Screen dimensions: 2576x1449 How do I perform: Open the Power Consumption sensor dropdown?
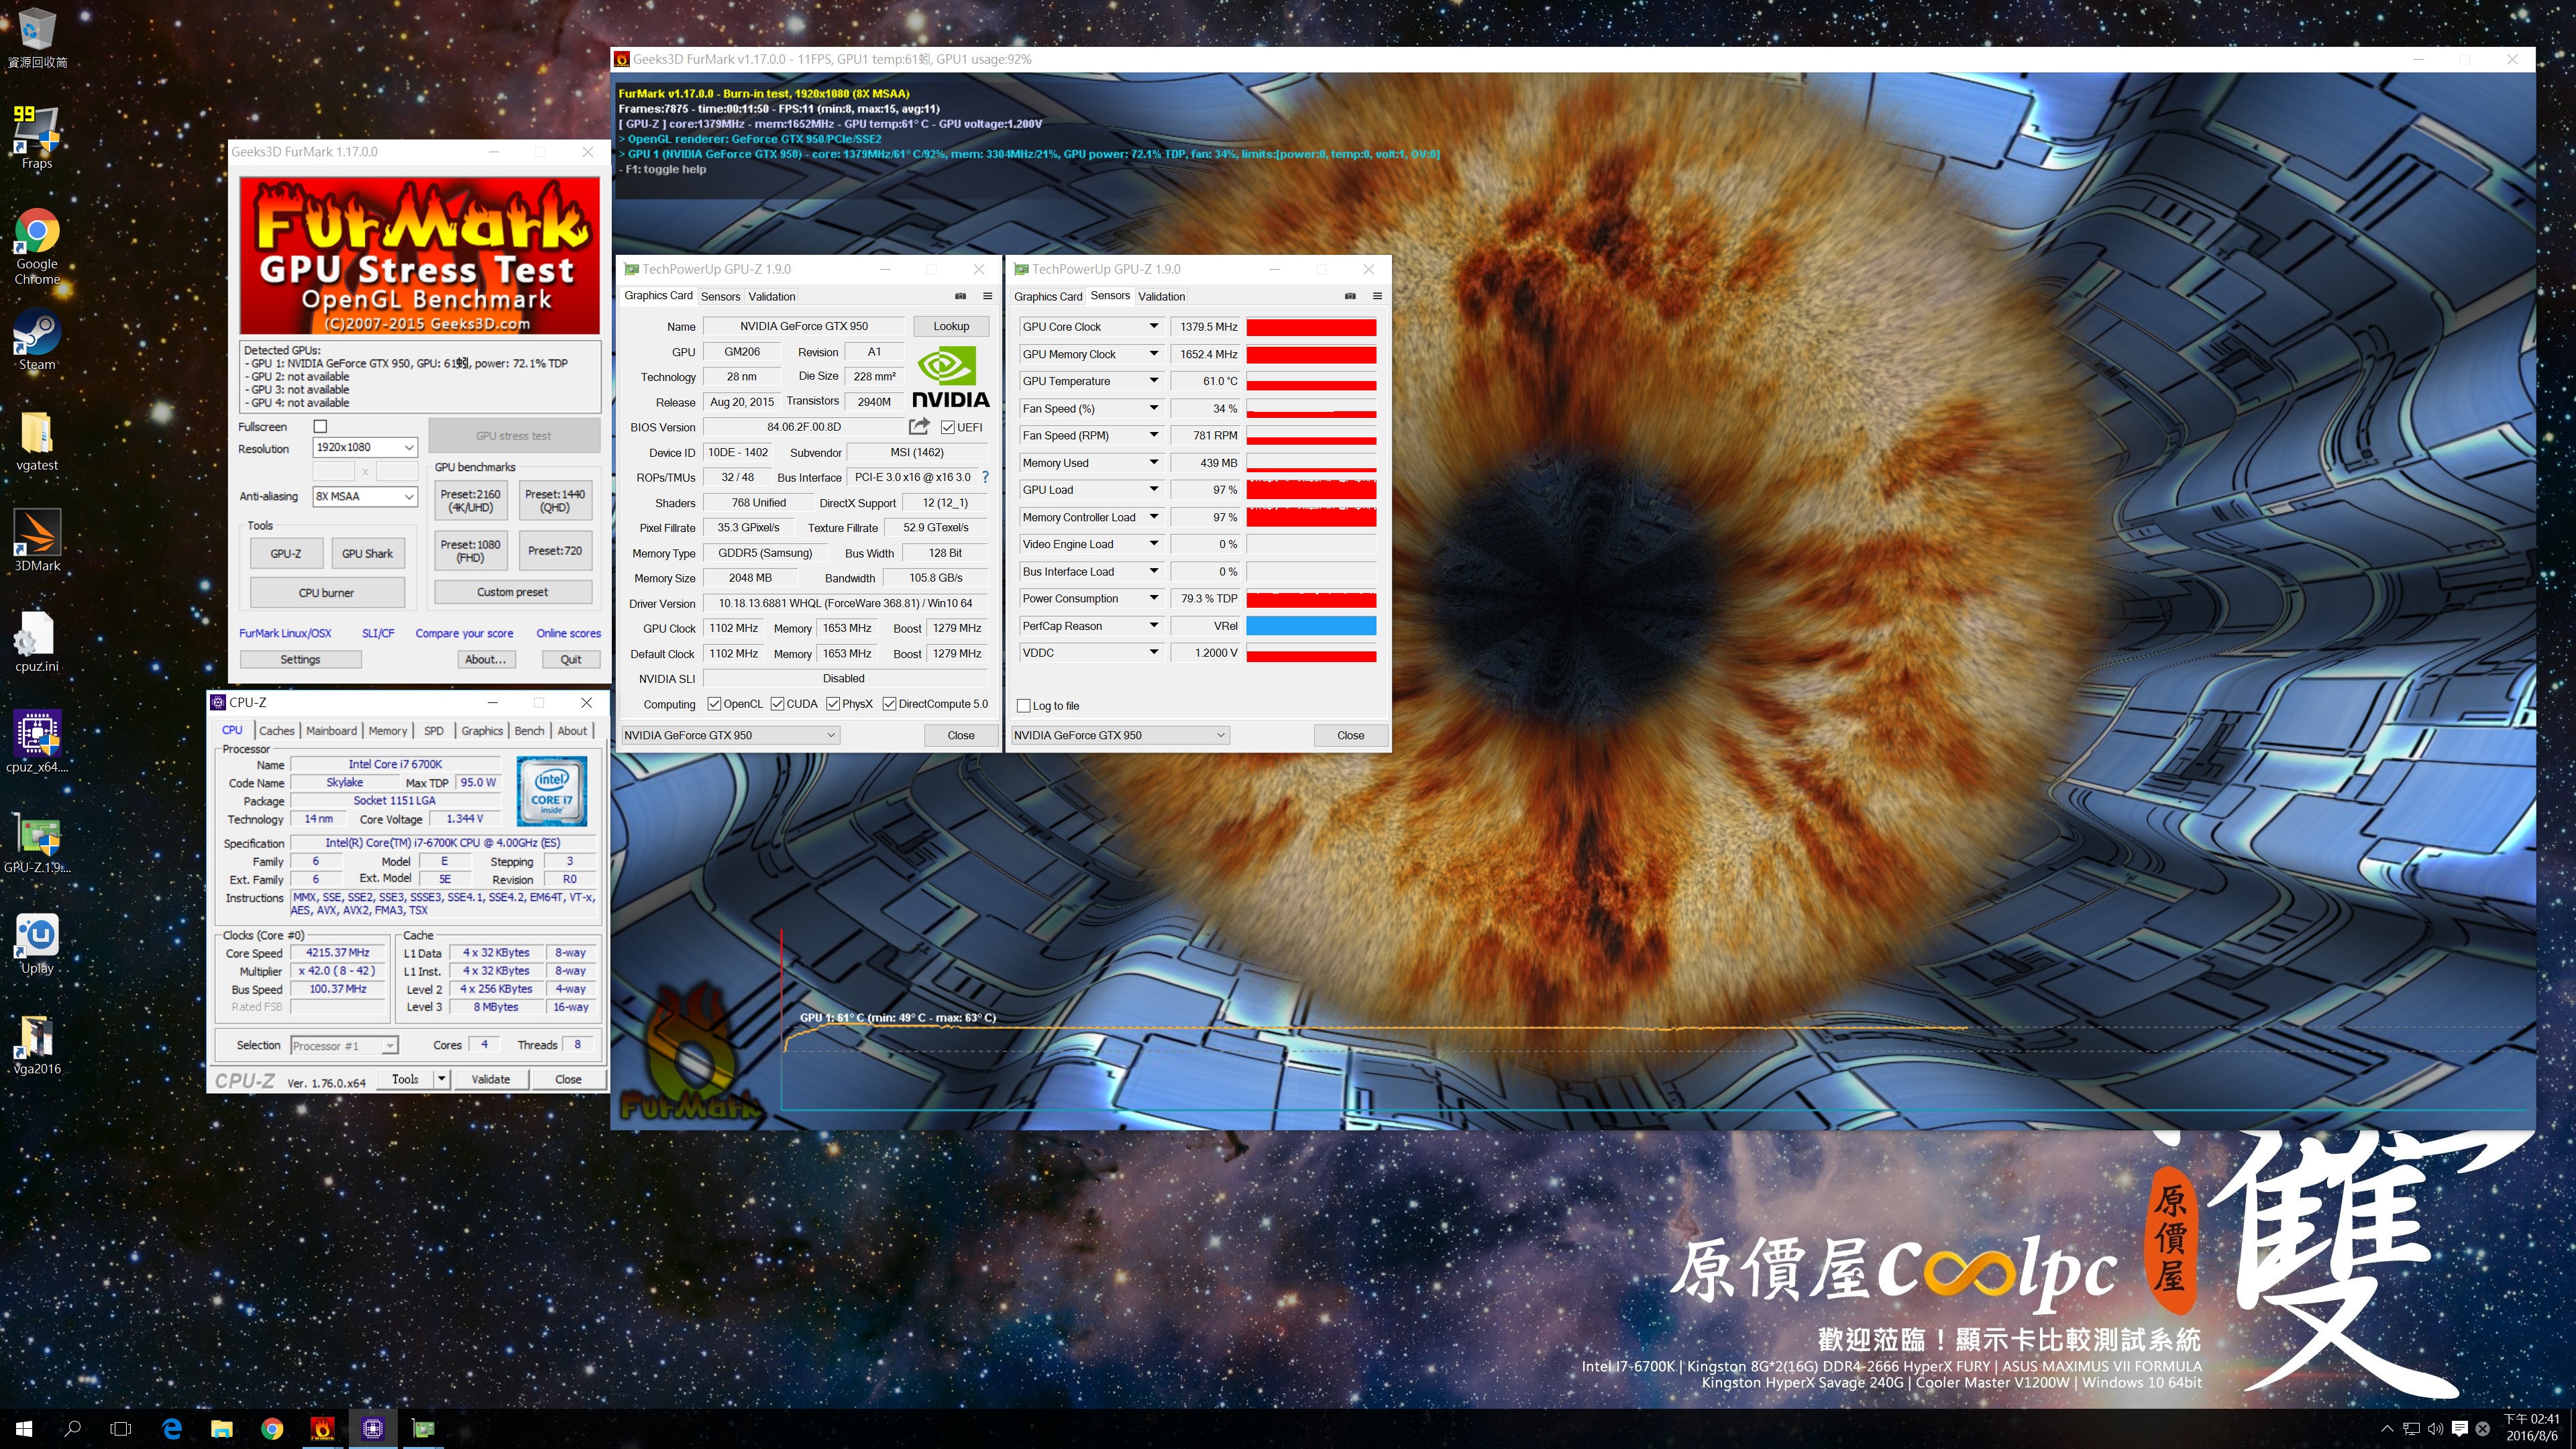[1153, 598]
